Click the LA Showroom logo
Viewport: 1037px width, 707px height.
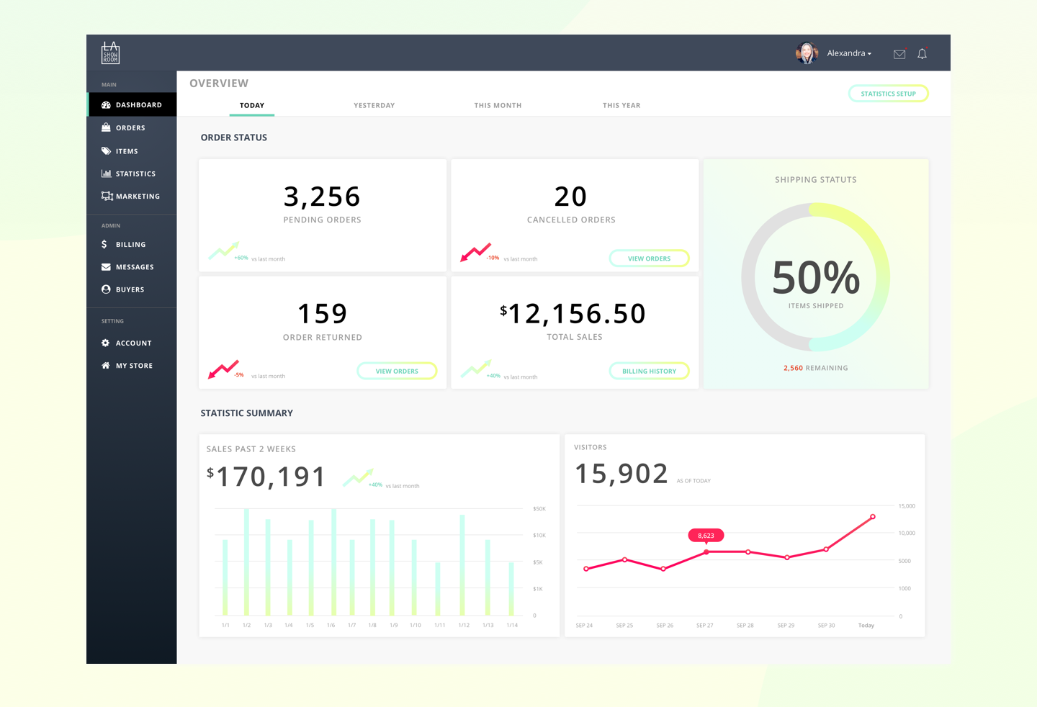point(110,53)
